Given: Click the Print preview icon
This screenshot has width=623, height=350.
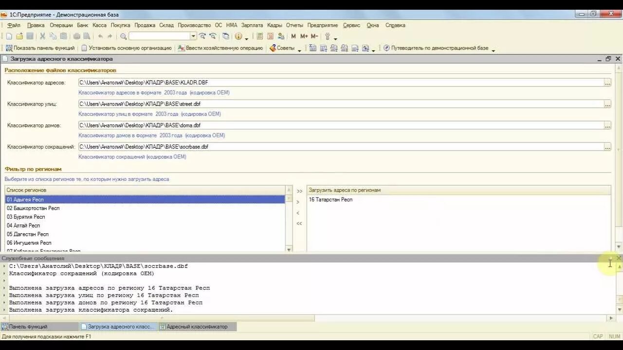Looking at the screenshot, I should (87, 36).
